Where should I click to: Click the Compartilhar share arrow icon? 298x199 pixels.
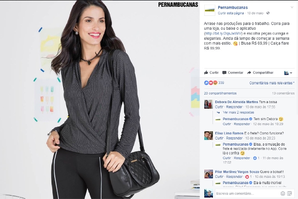pyautogui.click(x=249, y=72)
